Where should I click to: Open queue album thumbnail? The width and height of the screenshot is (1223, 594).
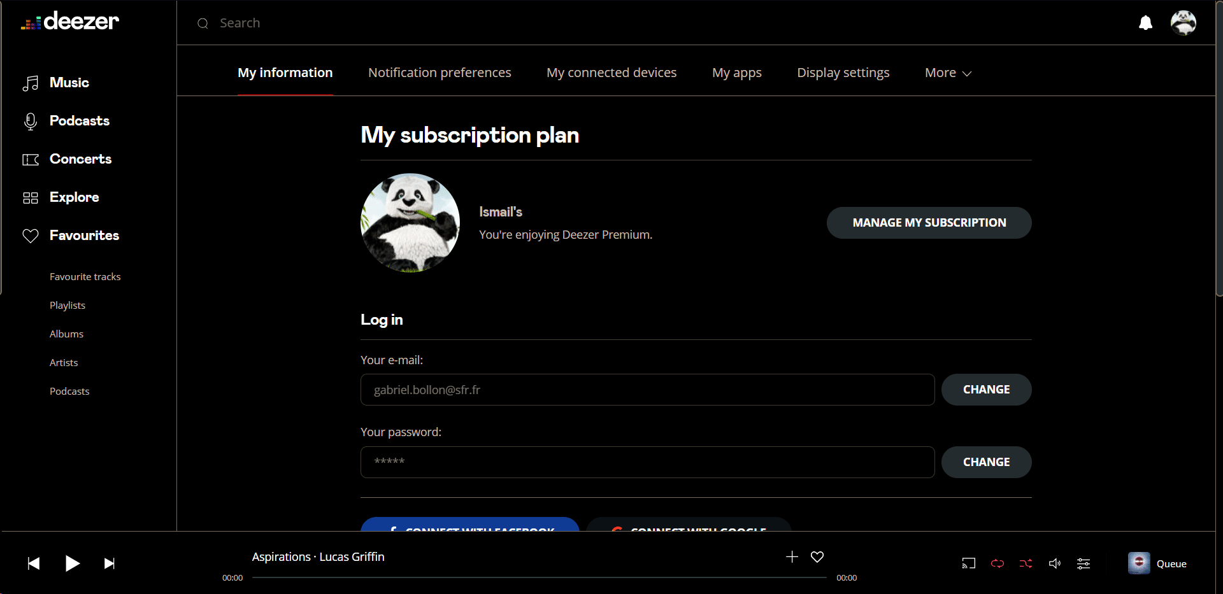[1139, 563]
